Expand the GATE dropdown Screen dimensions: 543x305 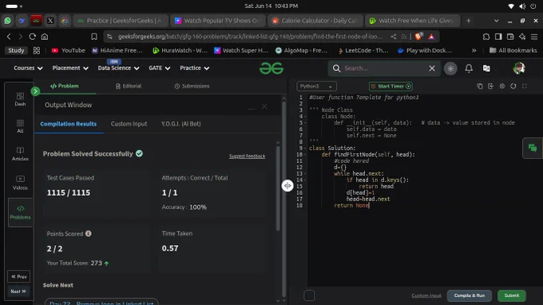(159, 68)
